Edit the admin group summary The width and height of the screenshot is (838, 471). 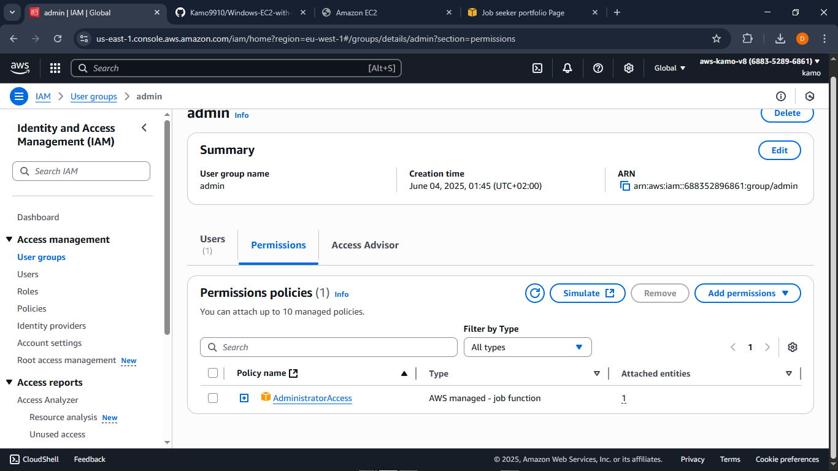pyautogui.click(x=779, y=150)
